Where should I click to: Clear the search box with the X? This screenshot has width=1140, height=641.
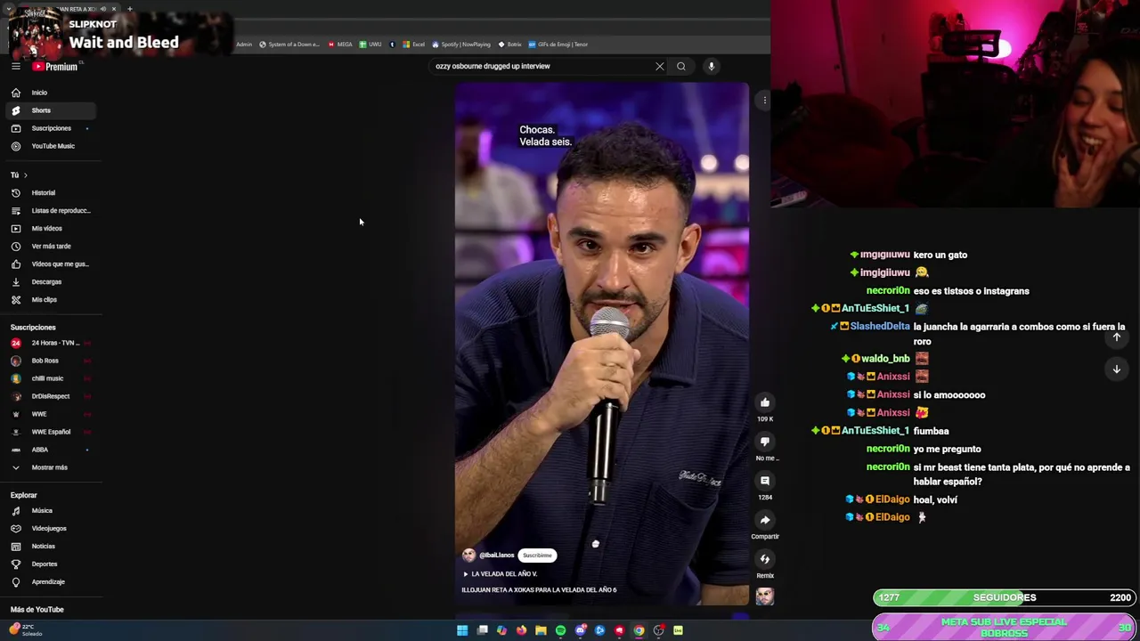click(660, 66)
